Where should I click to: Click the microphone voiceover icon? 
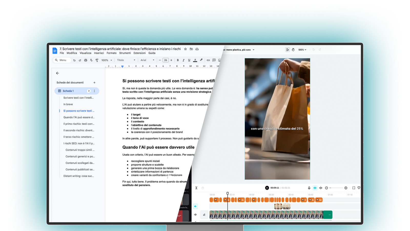[x=309, y=188]
